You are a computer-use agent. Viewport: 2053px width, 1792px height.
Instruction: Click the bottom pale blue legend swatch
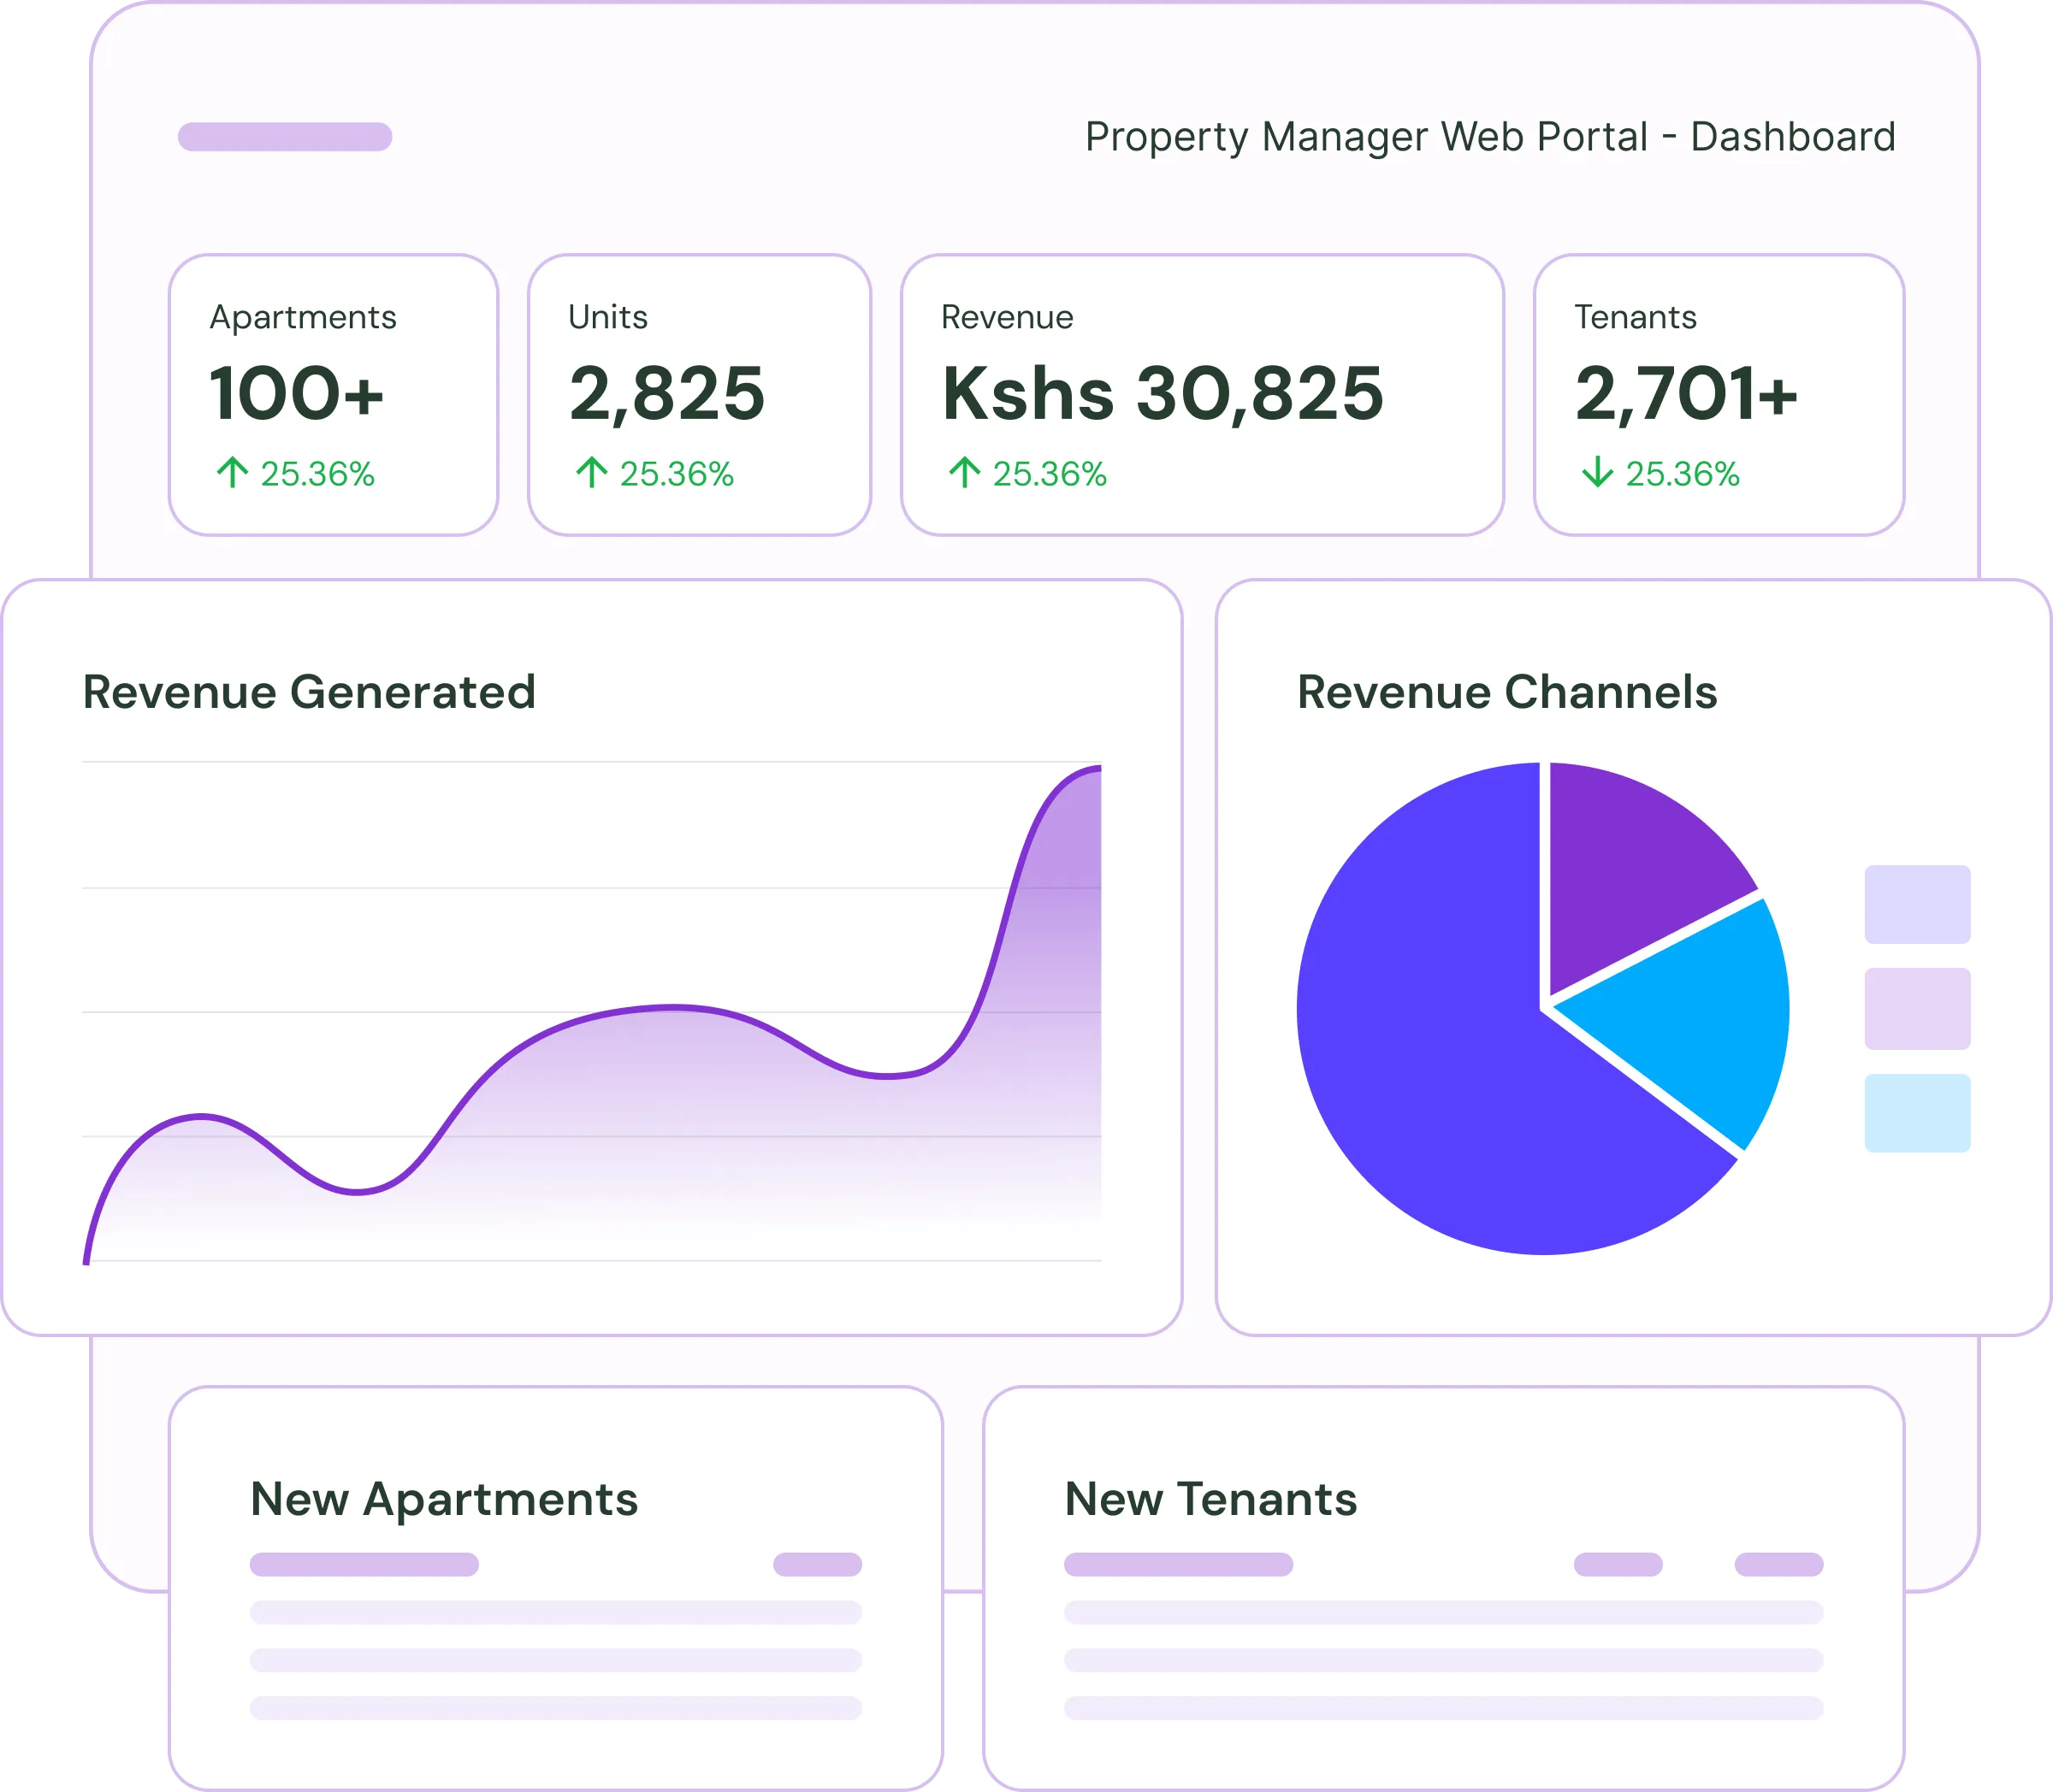(1917, 1113)
